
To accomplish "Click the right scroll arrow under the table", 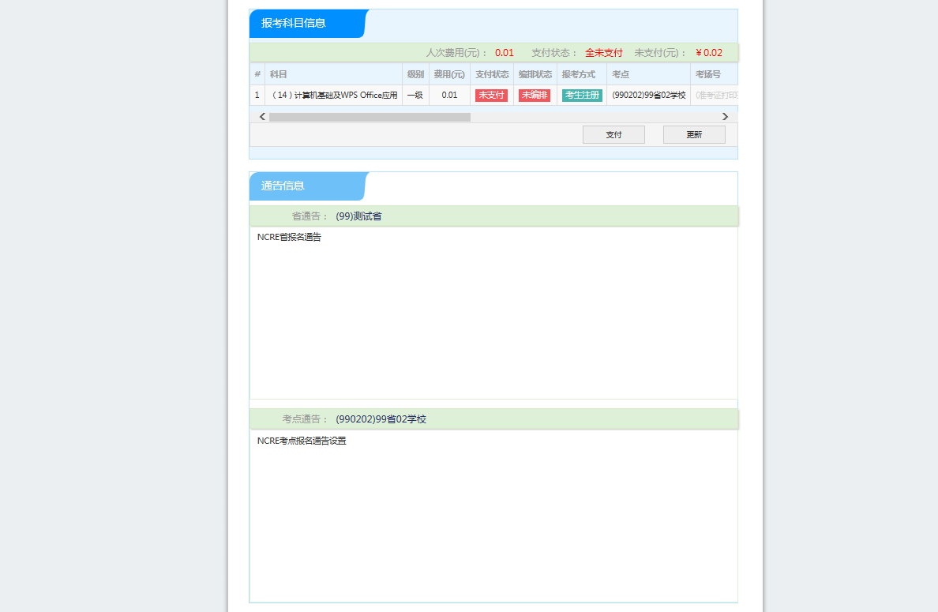I will coord(725,117).
